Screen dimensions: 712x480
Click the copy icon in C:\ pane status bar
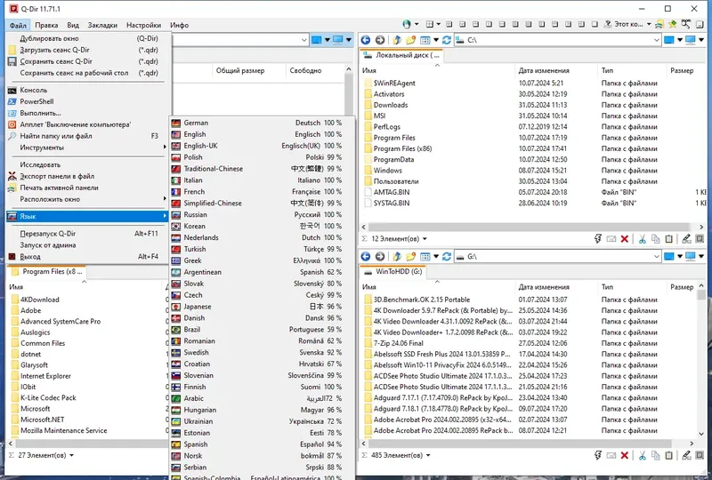655,238
